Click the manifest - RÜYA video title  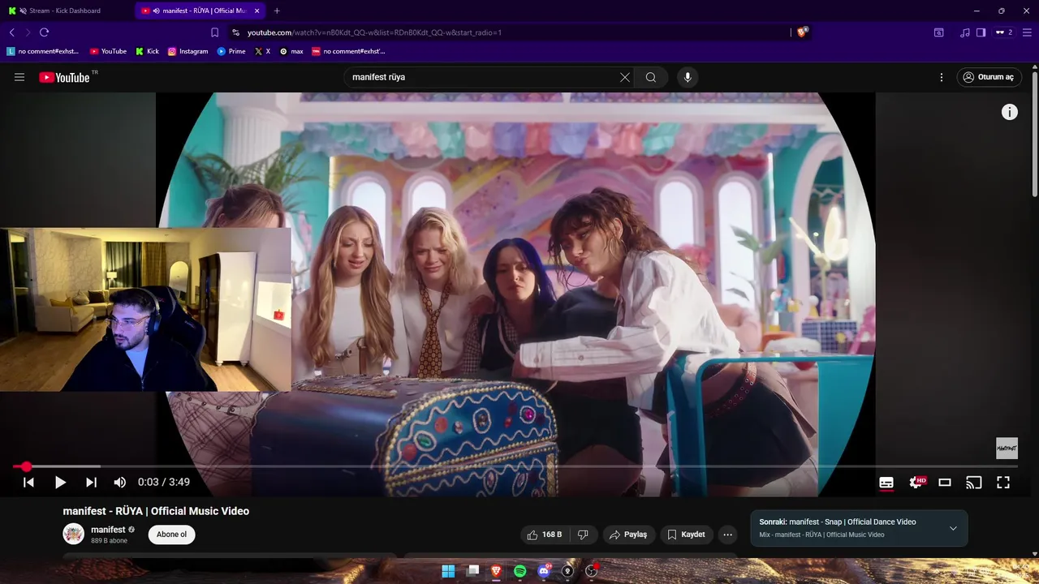[x=156, y=511]
